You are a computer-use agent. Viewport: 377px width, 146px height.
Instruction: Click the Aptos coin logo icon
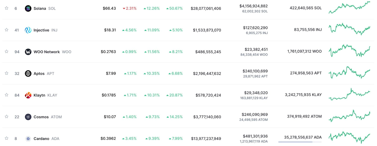28,74
